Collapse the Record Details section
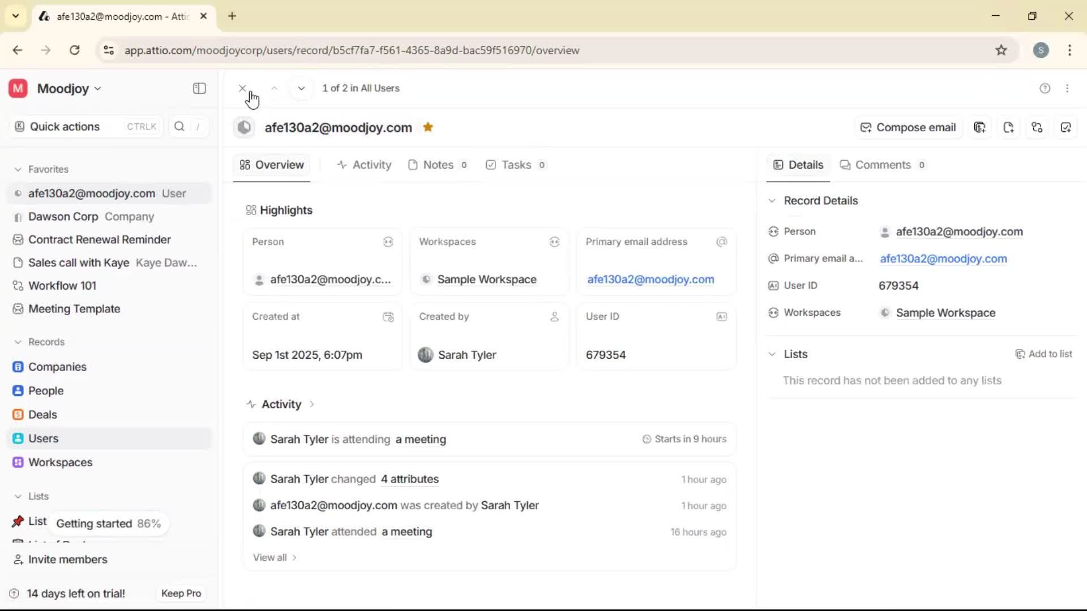This screenshot has width=1087, height=611. (x=772, y=200)
